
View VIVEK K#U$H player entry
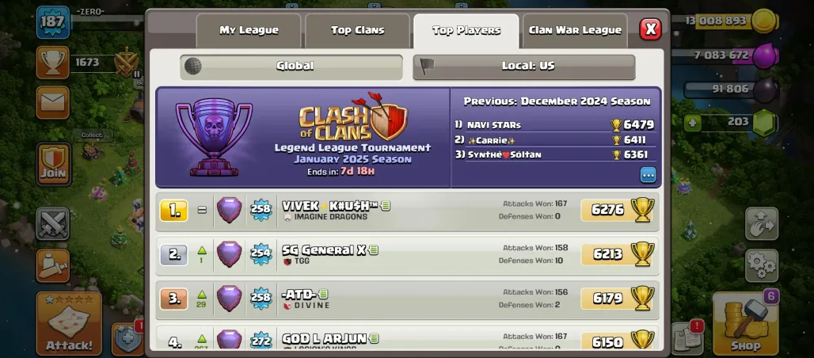point(408,211)
